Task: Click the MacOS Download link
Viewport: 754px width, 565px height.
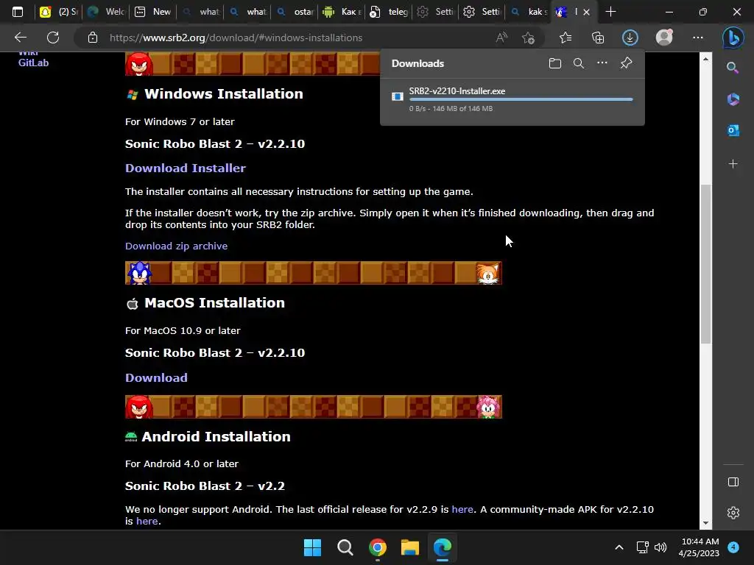Action: click(x=156, y=377)
